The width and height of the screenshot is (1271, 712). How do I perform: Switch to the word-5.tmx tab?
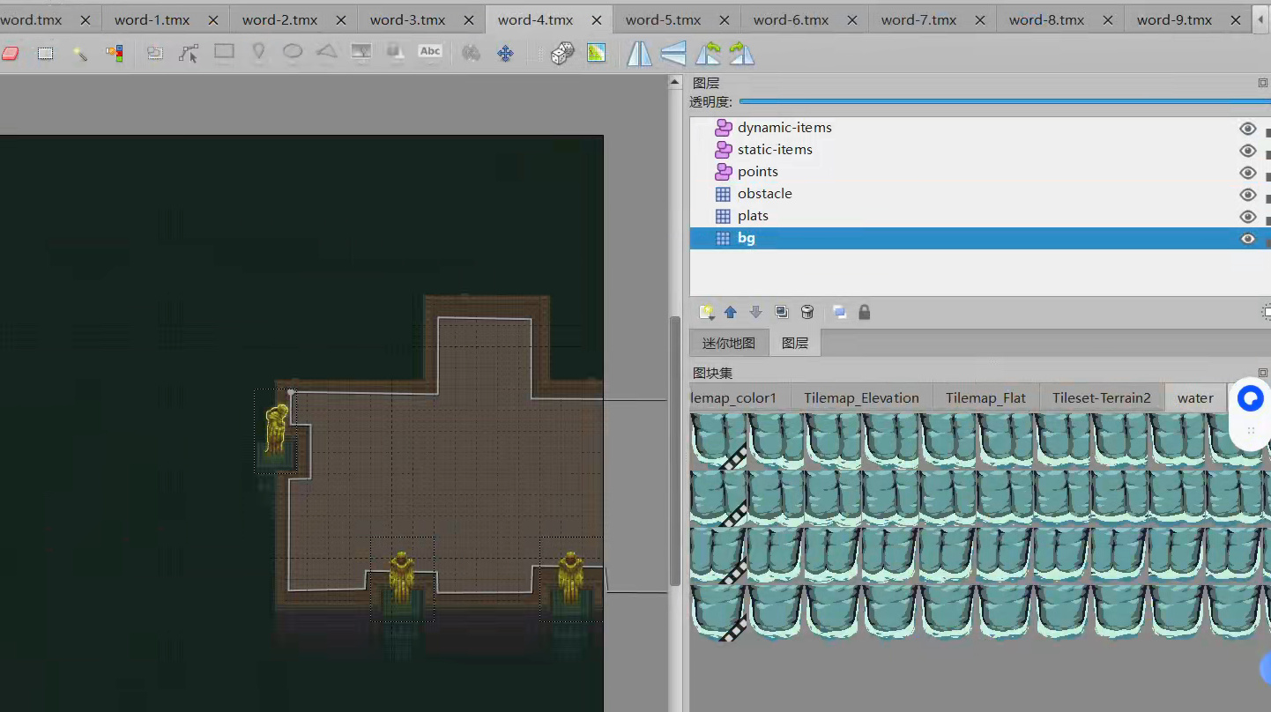pyautogui.click(x=664, y=19)
